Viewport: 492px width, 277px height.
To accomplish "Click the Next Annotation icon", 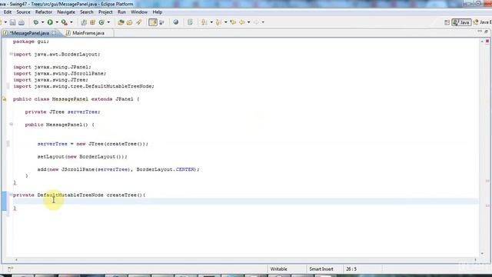I will [x=204, y=22].
